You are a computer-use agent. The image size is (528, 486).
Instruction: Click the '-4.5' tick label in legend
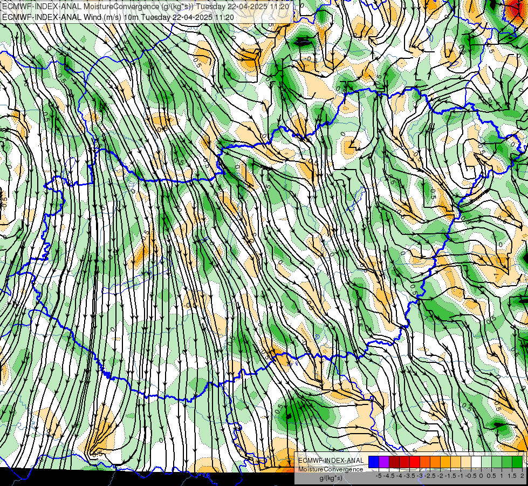click(x=389, y=476)
